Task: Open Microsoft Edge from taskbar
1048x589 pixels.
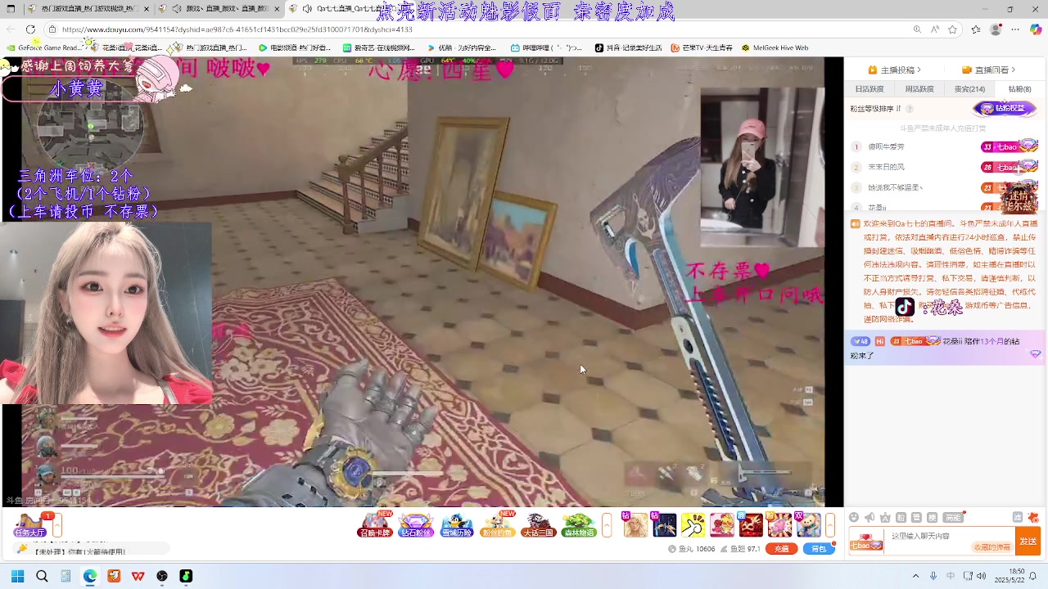Action: tap(90, 576)
